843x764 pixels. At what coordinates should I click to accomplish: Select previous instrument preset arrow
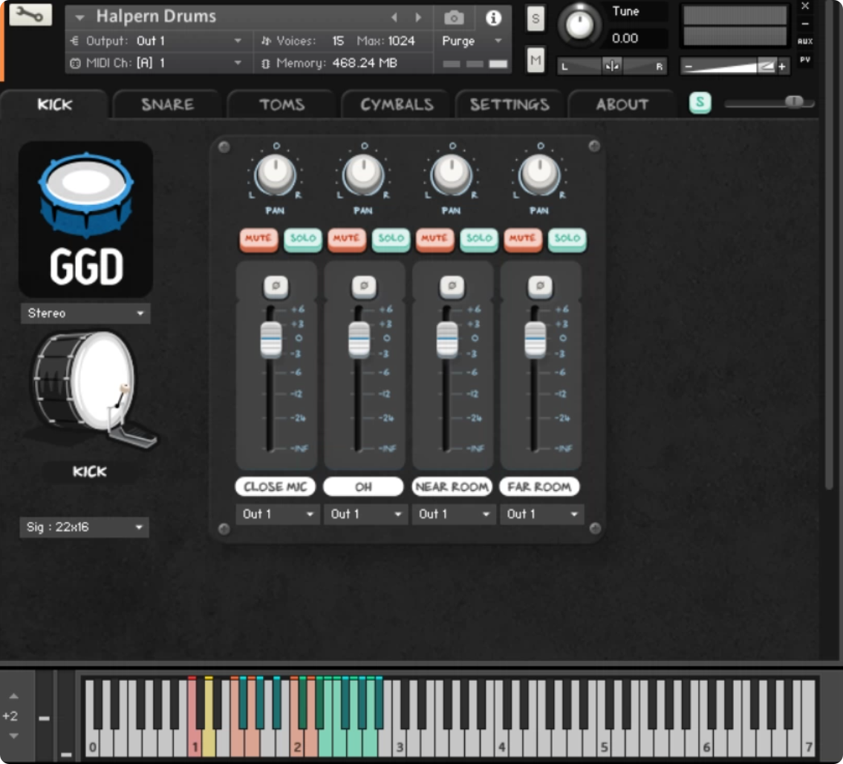(x=394, y=17)
